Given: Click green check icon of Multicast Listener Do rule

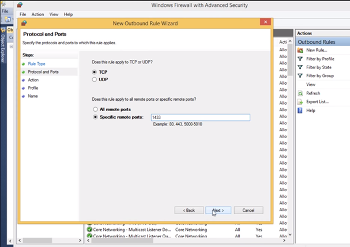Looking at the screenshot, I should pyautogui.click(x=89, y=229).
